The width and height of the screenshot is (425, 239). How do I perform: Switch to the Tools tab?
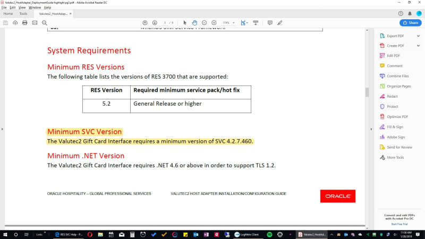[x=23, y=14]
